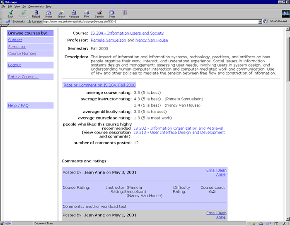Go back with the Back toolbar button
The image size is (290, 226).
click(10, 14)
